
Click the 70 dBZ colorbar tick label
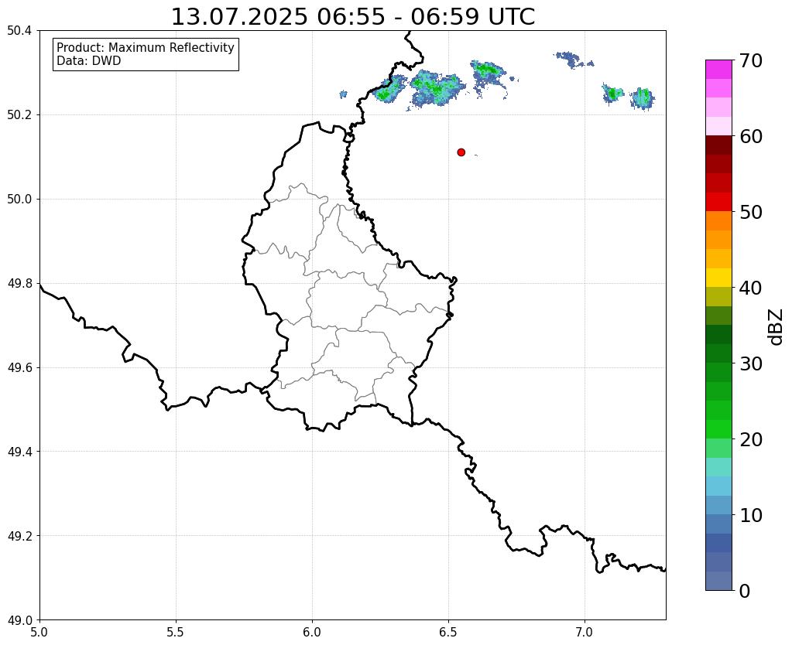click(x=751, y=60)
